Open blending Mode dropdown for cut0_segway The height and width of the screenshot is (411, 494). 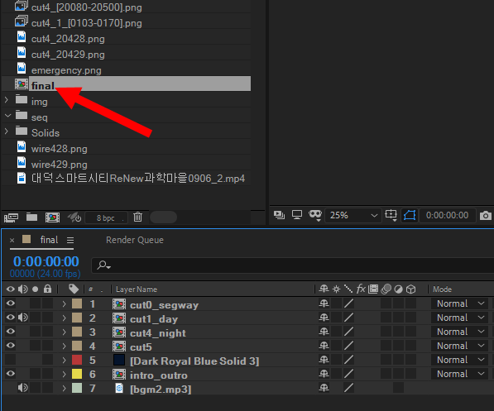[x=460, y=303]
